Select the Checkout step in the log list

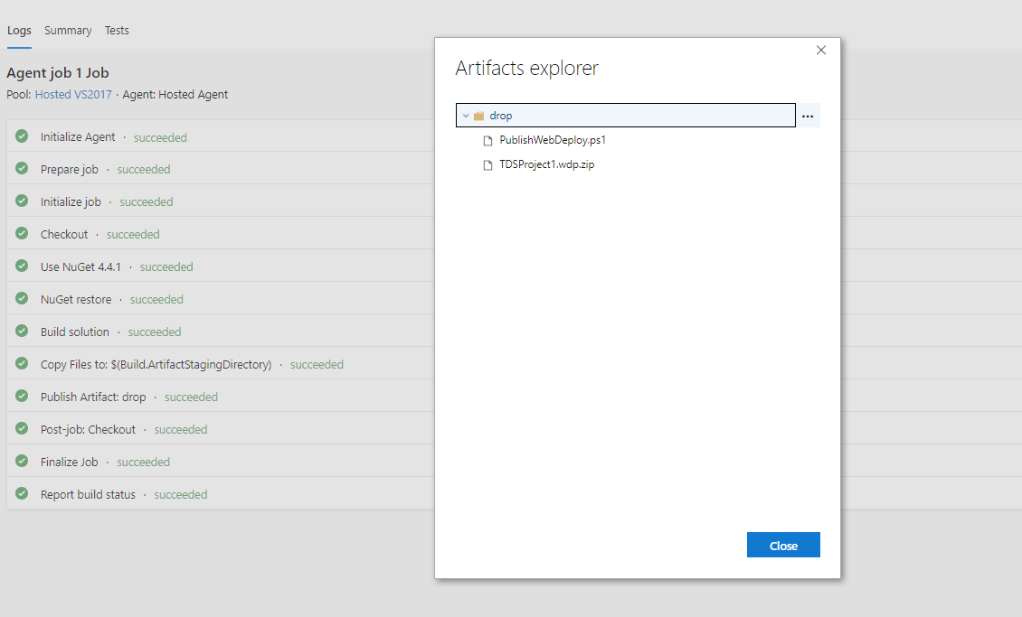coord(64,233)
